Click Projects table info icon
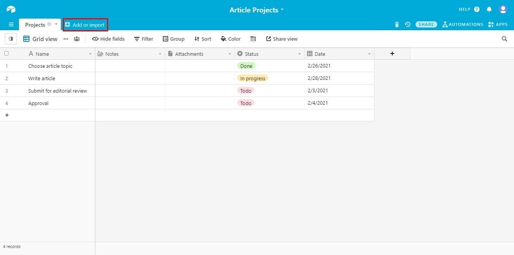The height and width of the screenshot is (255, 514). coord(49,24)
